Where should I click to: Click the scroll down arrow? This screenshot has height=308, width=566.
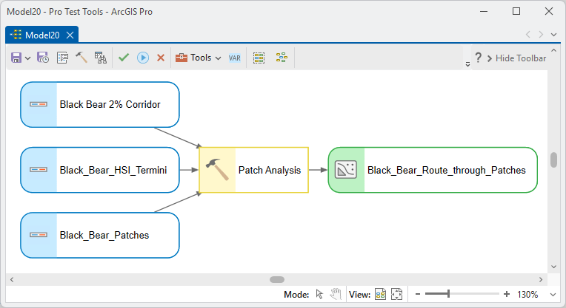point(553,267)
